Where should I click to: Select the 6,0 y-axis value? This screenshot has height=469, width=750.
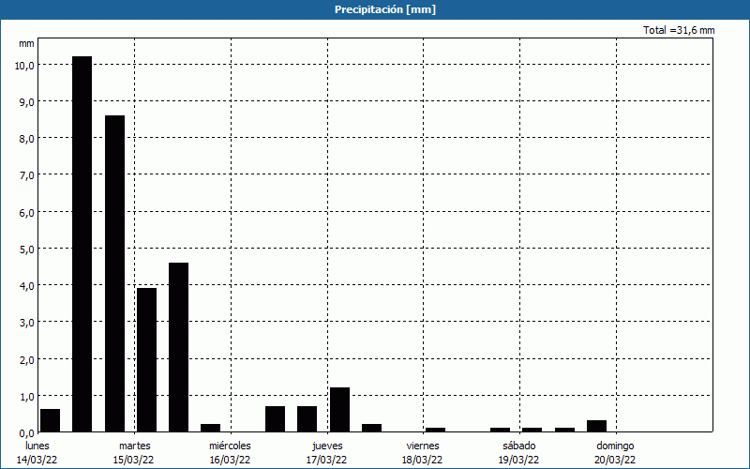click(x=27, y=213)
